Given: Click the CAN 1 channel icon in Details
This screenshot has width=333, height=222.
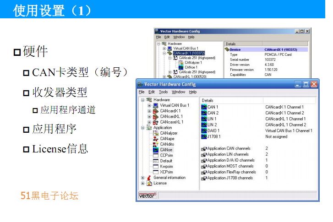Looking at the screenshot, I should 204,107.
